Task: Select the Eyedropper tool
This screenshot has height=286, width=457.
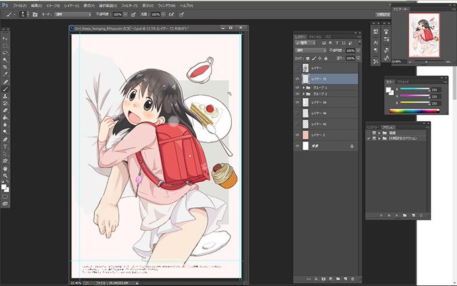Action: click(5, 75)
